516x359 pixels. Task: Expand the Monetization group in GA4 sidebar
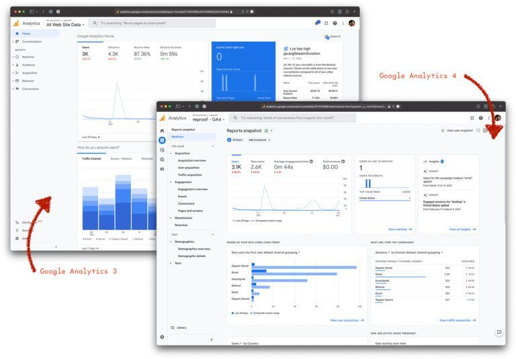coord(171,217)
